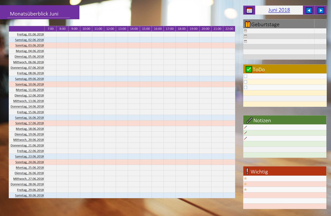
Task: Select the Notizen section heading
Action: pyautogui.click(x=262, y=120)
